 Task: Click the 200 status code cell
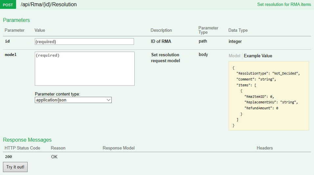click(9, 157)
